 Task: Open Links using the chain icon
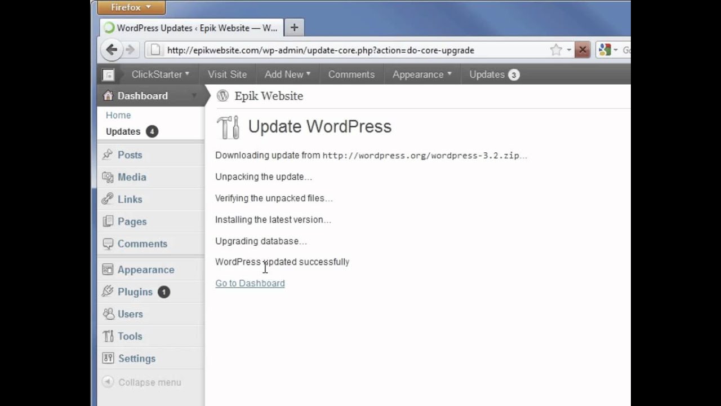pos(108,199)
